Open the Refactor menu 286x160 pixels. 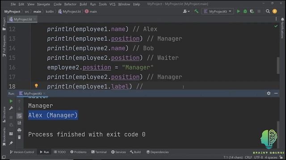[70, 4]
